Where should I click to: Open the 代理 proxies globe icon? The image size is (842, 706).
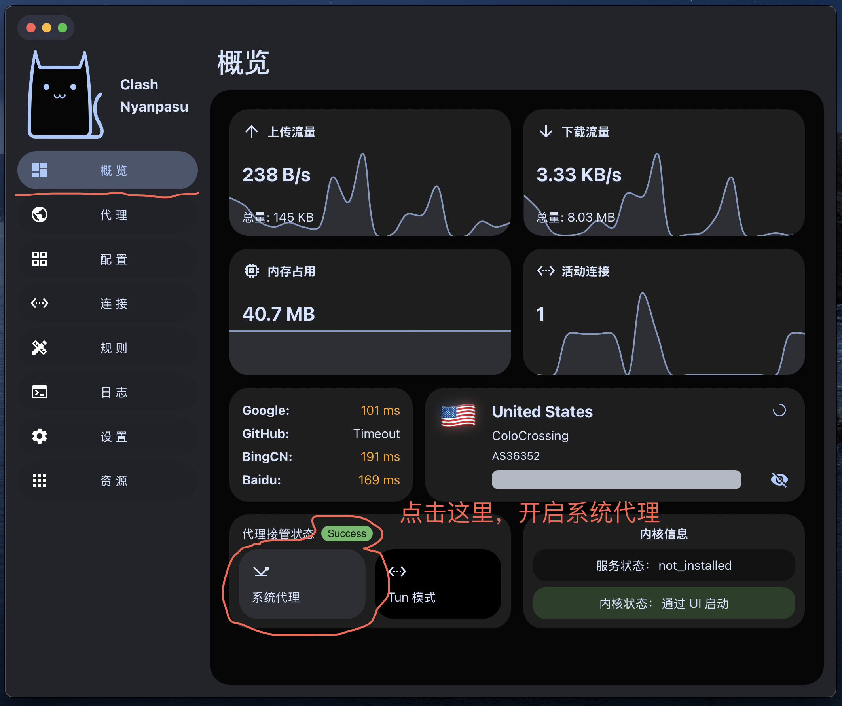pos(39,214)
